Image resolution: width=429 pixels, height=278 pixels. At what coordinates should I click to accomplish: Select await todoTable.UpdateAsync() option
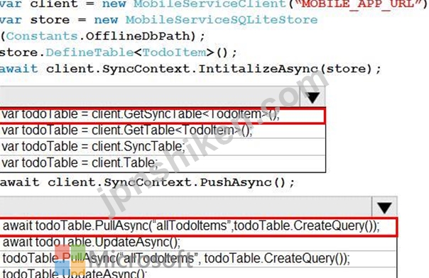[198, 243]
